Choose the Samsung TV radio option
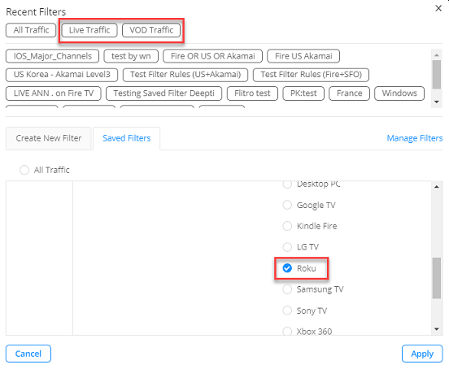The width and height of the screenshot is (449, 369). click(x=287, y=289)
